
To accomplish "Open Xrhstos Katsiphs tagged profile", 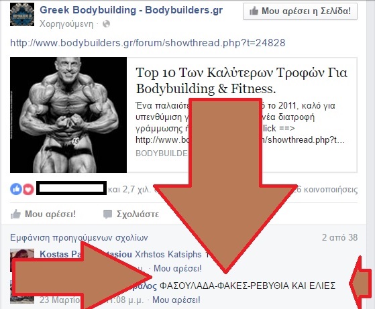I will tap(168, 254).
